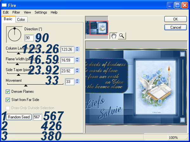
Task: Click the Movement spinner arrows
Action: 77,81
